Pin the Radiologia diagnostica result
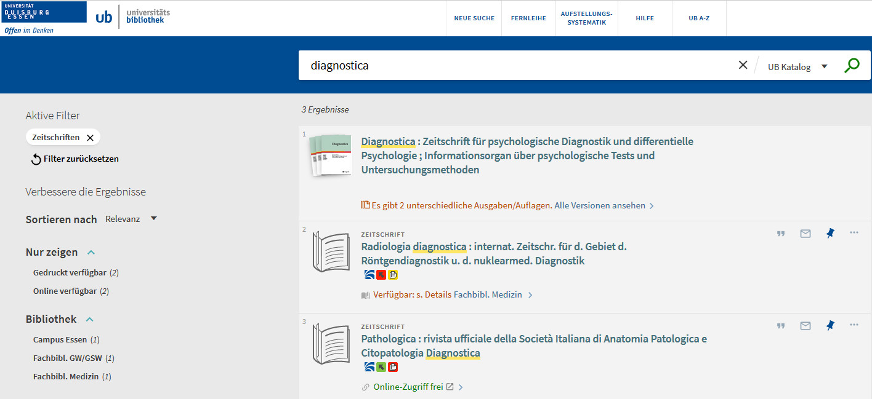The image size is (872, 399). point(830,234)
